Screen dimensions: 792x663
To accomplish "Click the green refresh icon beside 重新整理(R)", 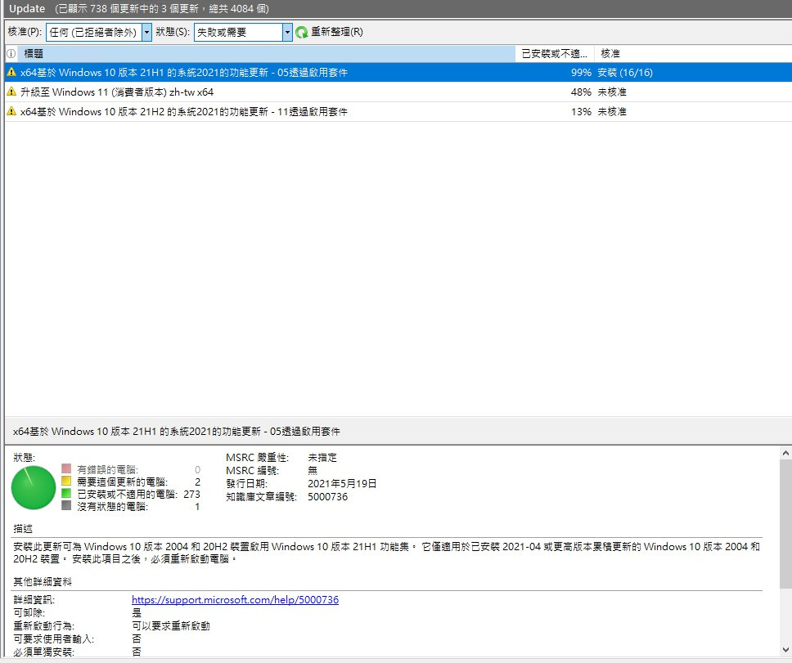I will (x=302, y=33).
